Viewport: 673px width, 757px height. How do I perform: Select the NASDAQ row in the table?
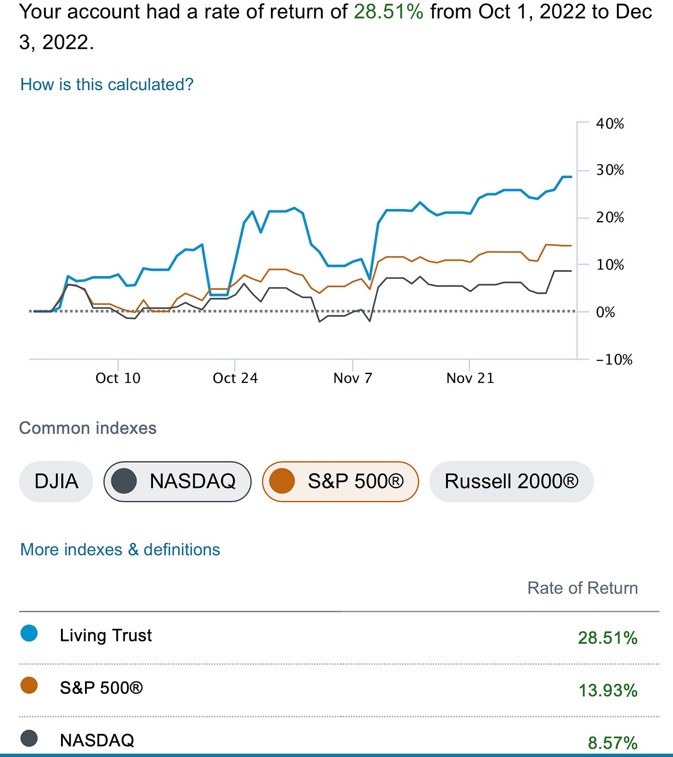97,740
